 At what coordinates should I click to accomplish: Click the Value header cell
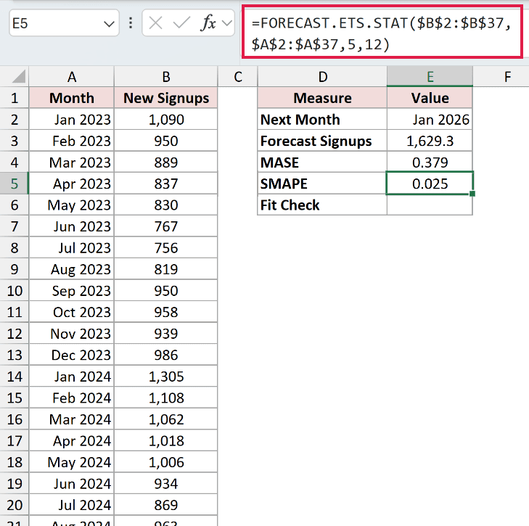[x=430, y=98]
